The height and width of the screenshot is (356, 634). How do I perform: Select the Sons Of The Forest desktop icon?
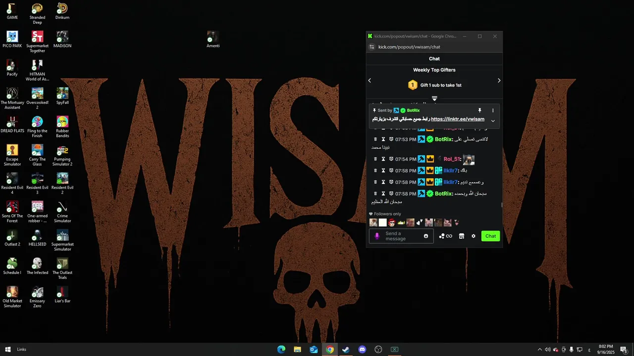click(12, 212)
